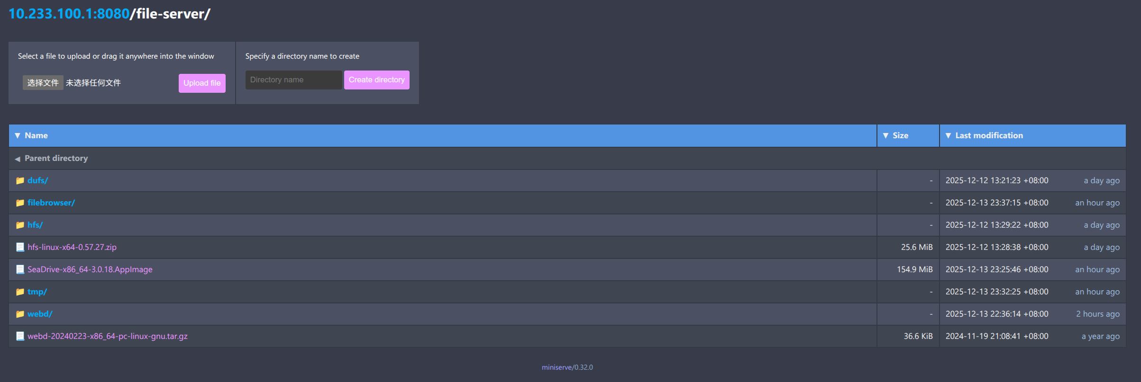
Task: Click the choose file (选择文件) button
Action: click(x=43, y=83)
